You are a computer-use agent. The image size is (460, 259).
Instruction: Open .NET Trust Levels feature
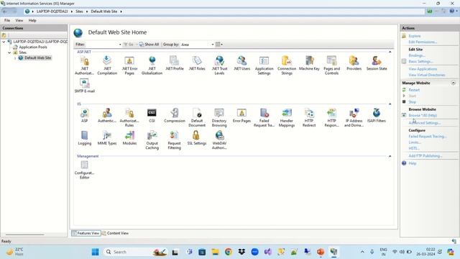(219, 65)
